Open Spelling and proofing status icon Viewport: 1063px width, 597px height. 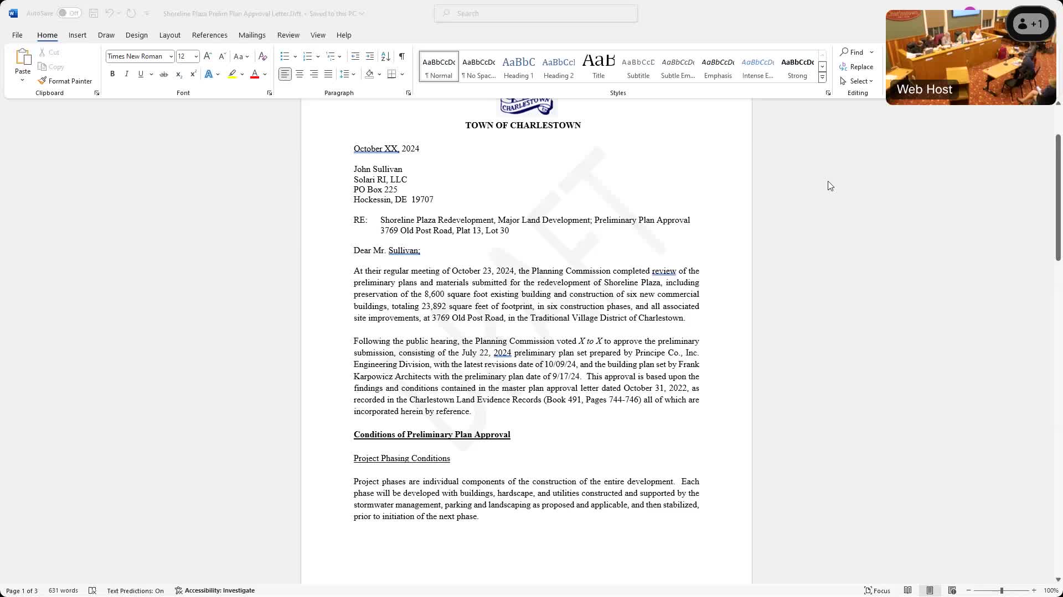(x=92, y=590)
